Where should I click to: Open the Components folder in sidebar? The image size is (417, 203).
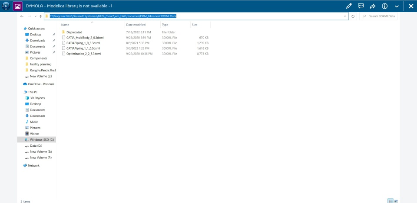click(38, 58)
